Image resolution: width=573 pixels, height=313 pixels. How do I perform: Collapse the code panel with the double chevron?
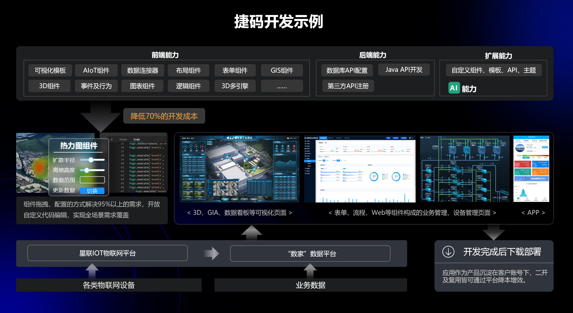pyautogui.click(x=112, y=139)
